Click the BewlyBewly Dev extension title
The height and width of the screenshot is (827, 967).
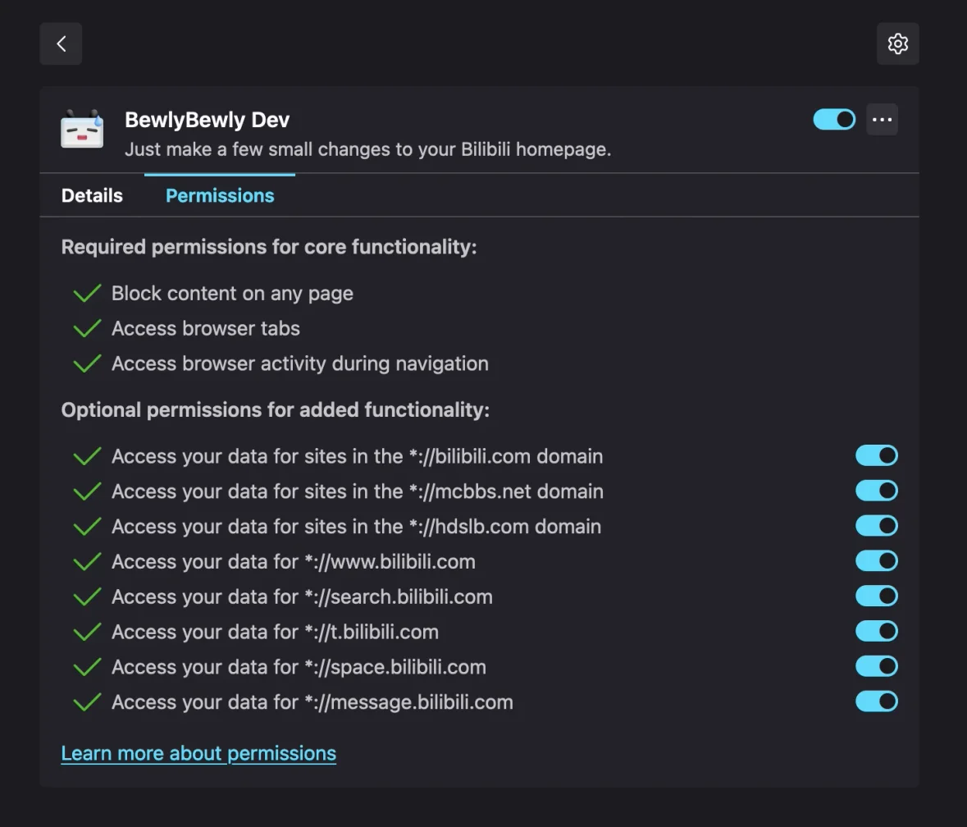(208, 120)
